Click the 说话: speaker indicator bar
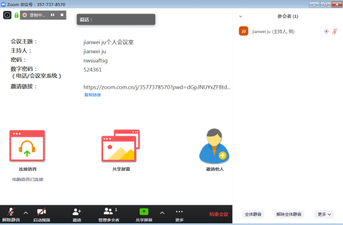The width and height of the screenshot is (343, 225). pyautogui.click(x=116, y=19)
